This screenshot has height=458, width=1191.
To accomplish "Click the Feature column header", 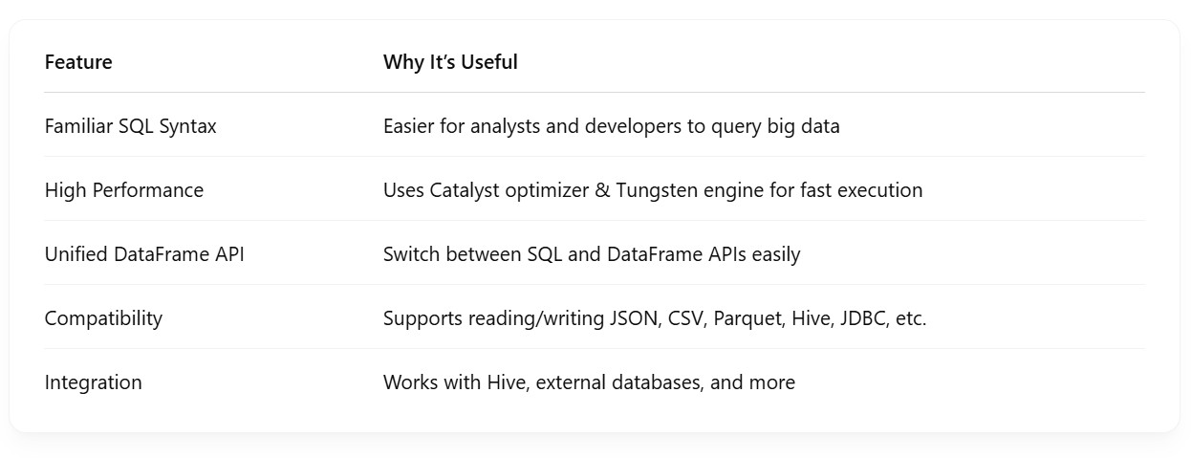I will [78, 62].
